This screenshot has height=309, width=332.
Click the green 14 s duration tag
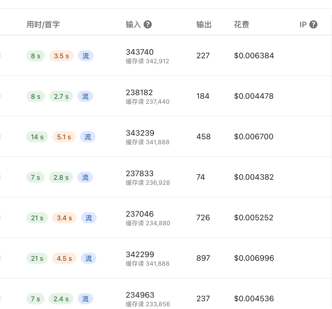37,137
